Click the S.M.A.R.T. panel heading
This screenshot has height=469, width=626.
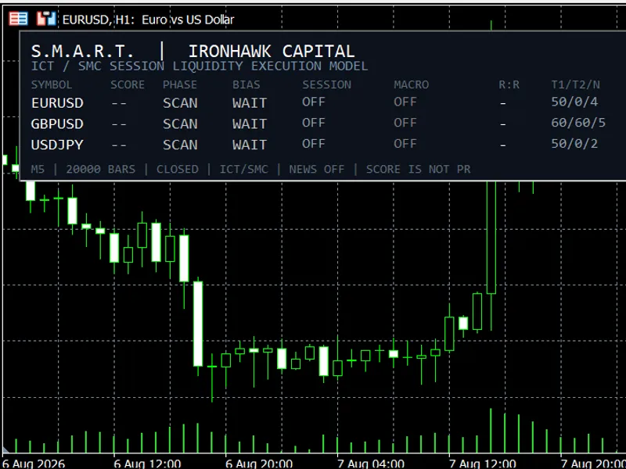pyautogui.click(x=82, y=51)
